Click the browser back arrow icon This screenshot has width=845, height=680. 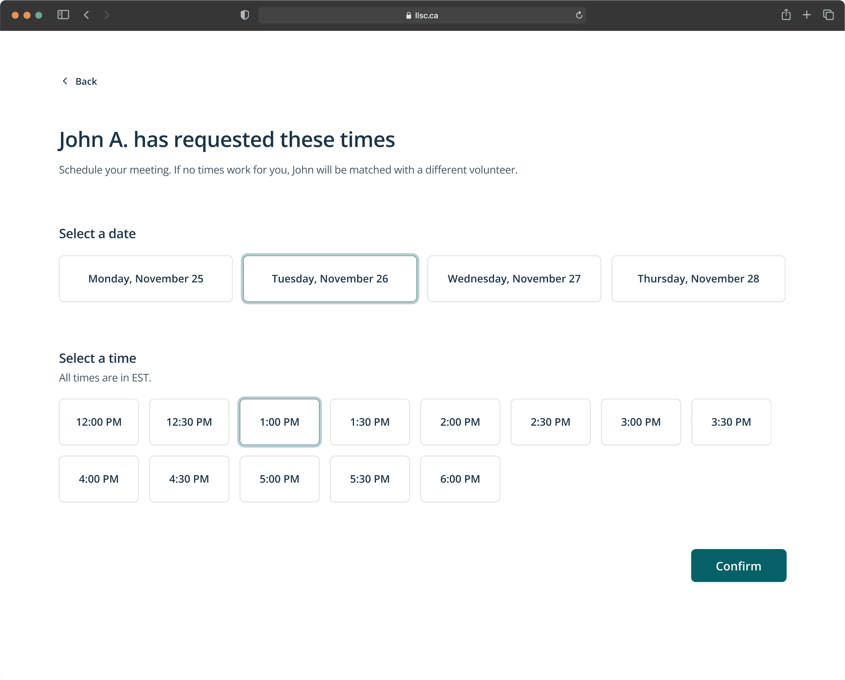click(86, 15)
